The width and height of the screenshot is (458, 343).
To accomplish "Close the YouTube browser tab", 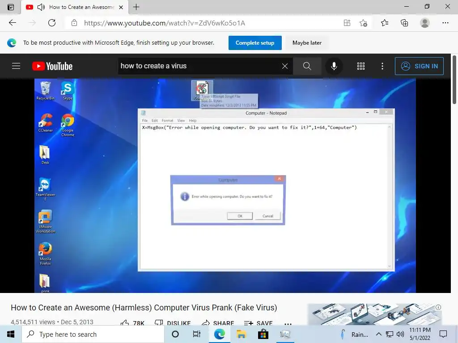I will (x=121, y=7).
